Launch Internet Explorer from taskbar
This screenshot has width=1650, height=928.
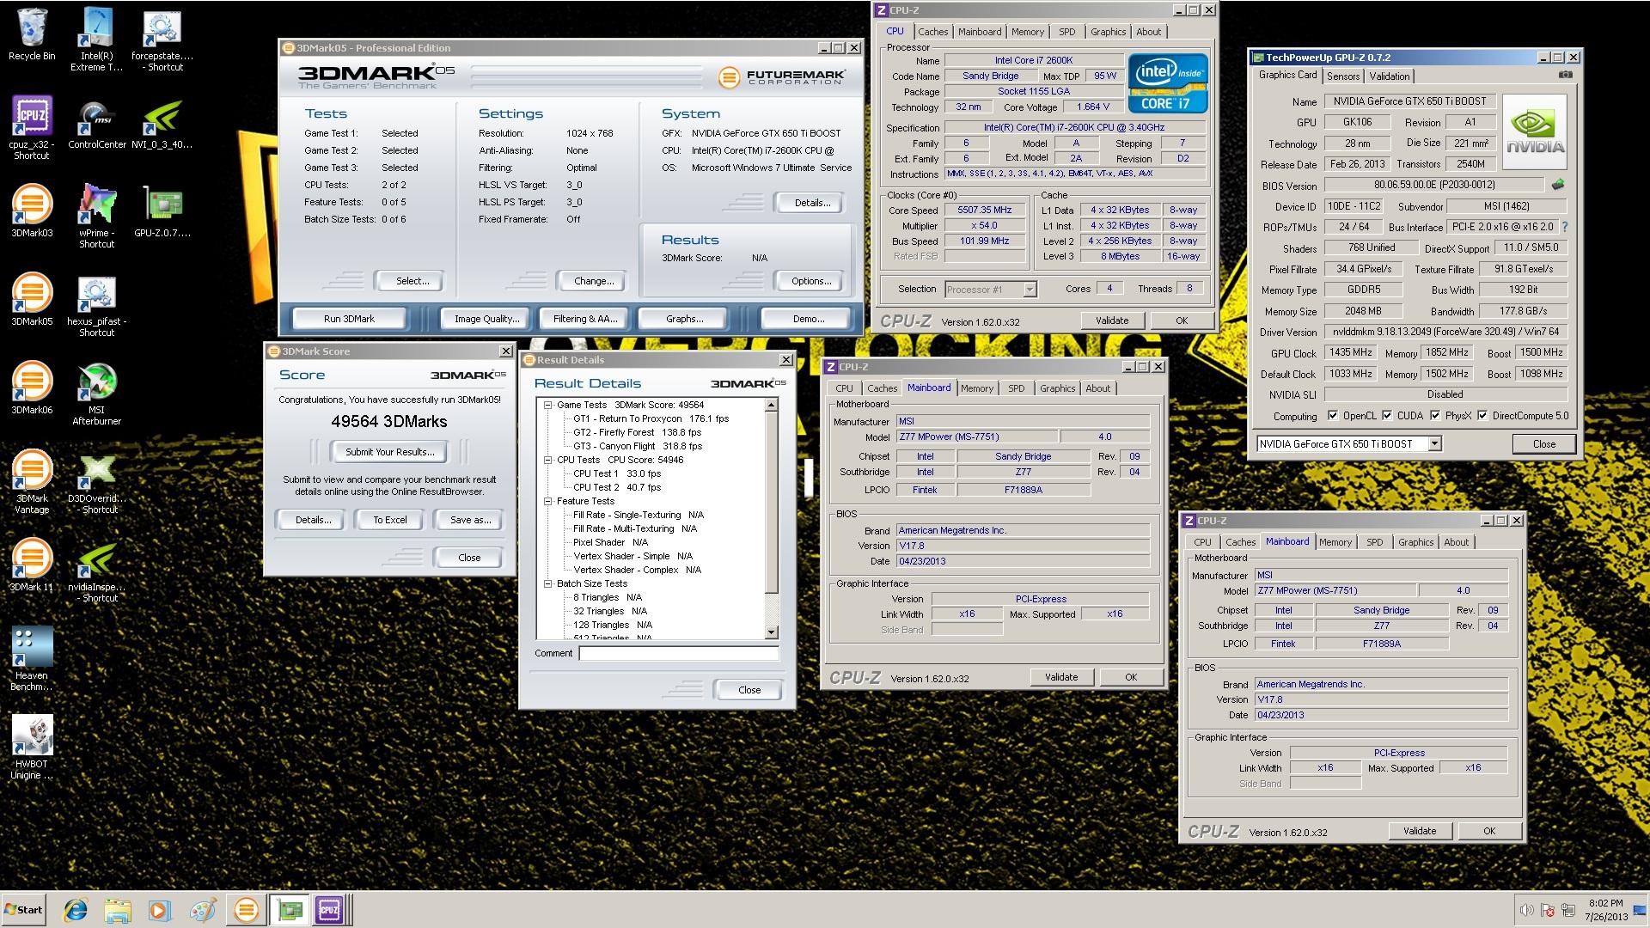click(x=76, y=910)
